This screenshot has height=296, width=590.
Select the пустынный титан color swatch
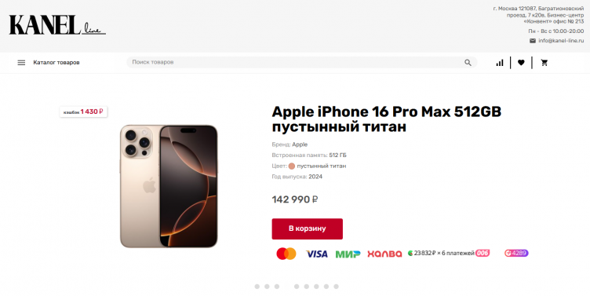click(292, 166)
